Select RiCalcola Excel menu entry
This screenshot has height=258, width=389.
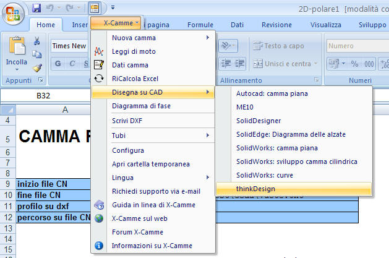pos(153,79)
